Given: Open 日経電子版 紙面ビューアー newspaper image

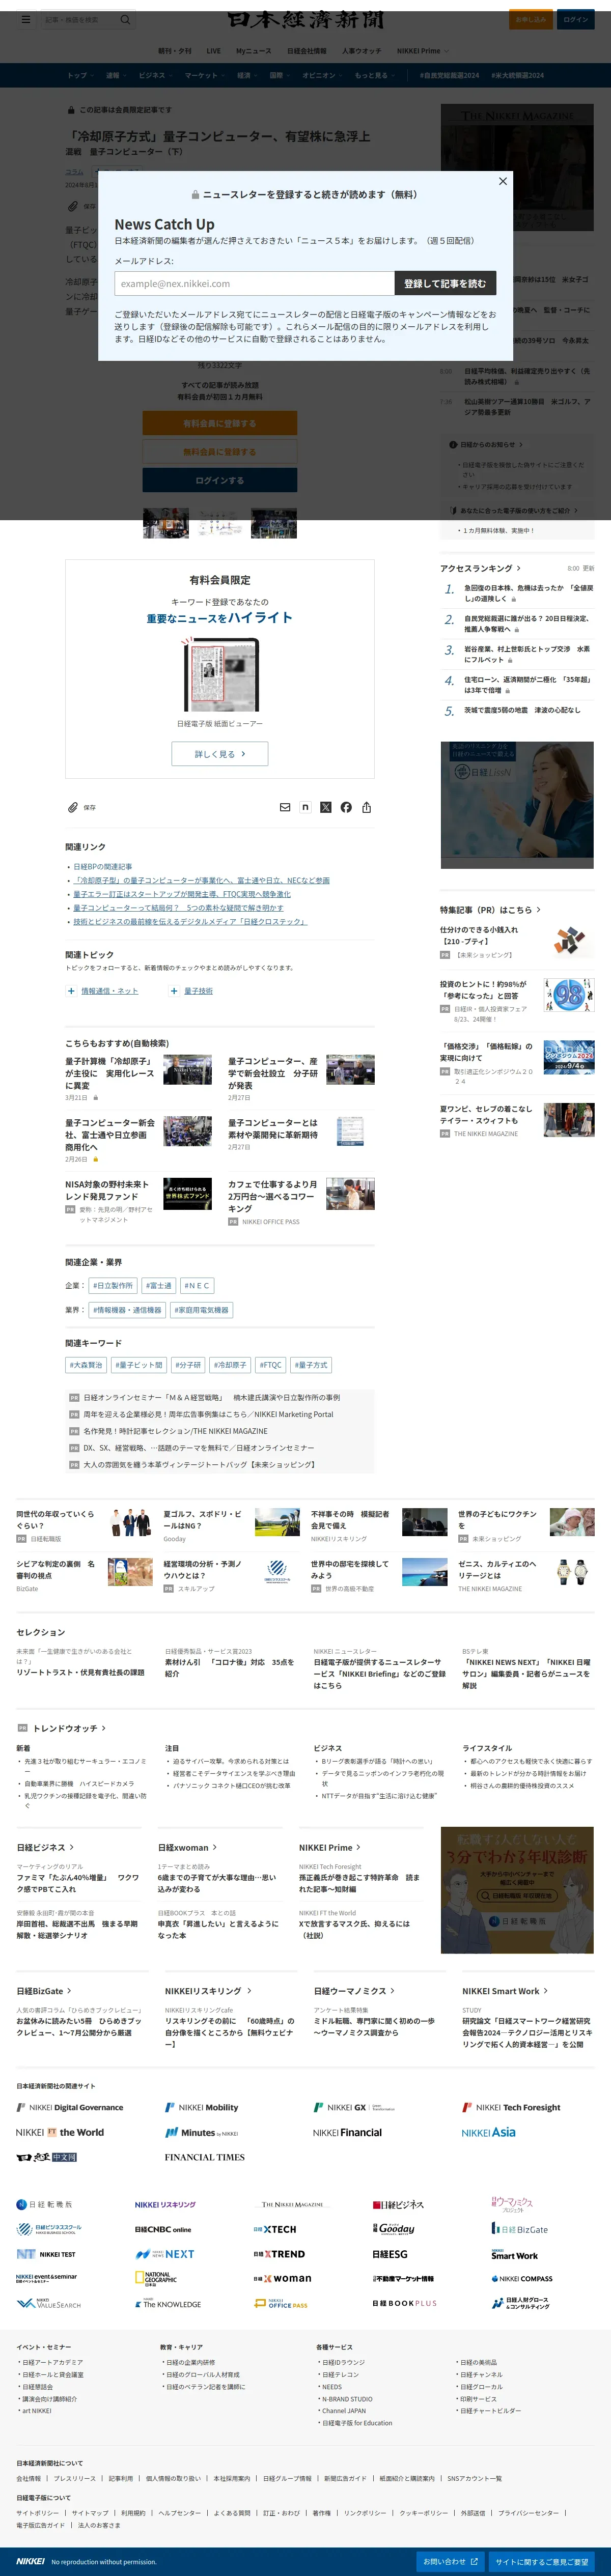Looking at the screenshot, I should (220, 675).
